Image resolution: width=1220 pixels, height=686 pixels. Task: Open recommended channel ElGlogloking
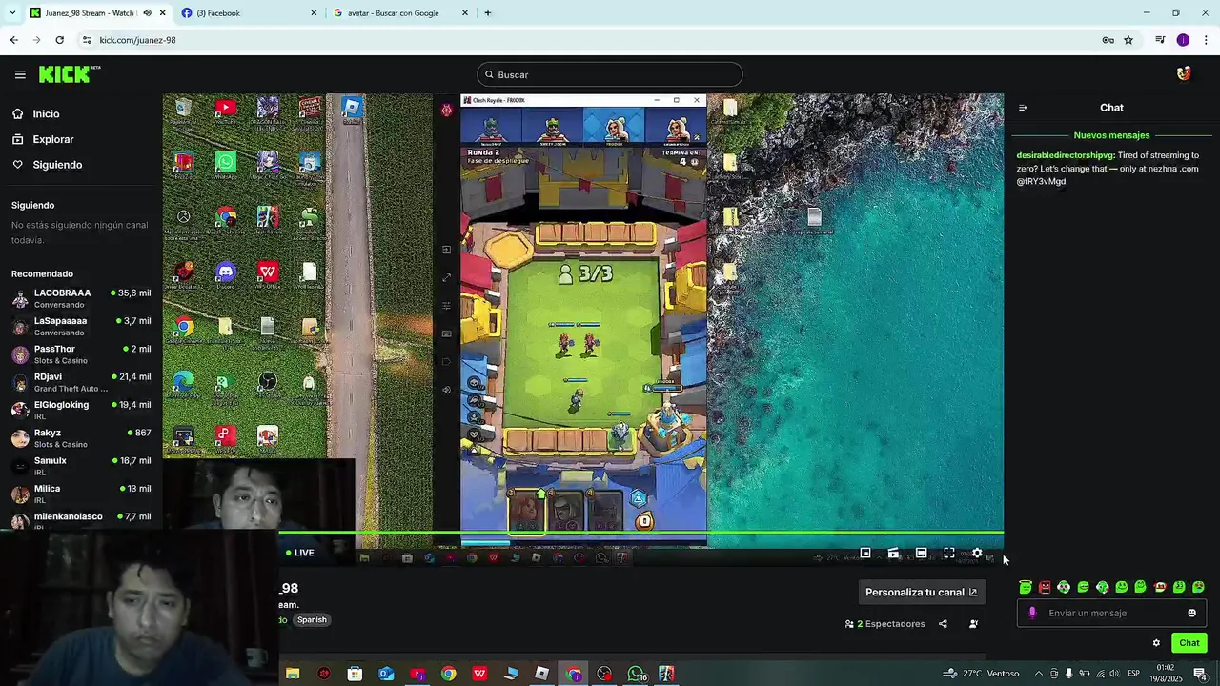tap(81, 410)
